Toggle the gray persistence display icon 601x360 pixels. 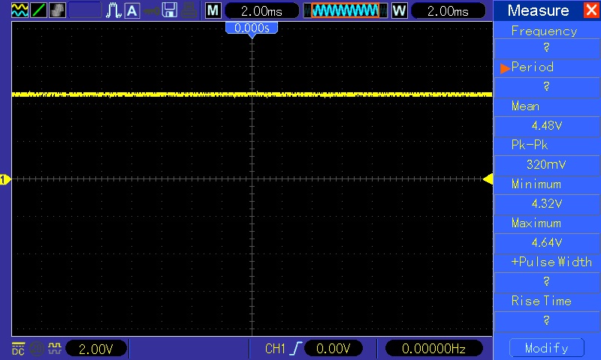pos(58,10)
